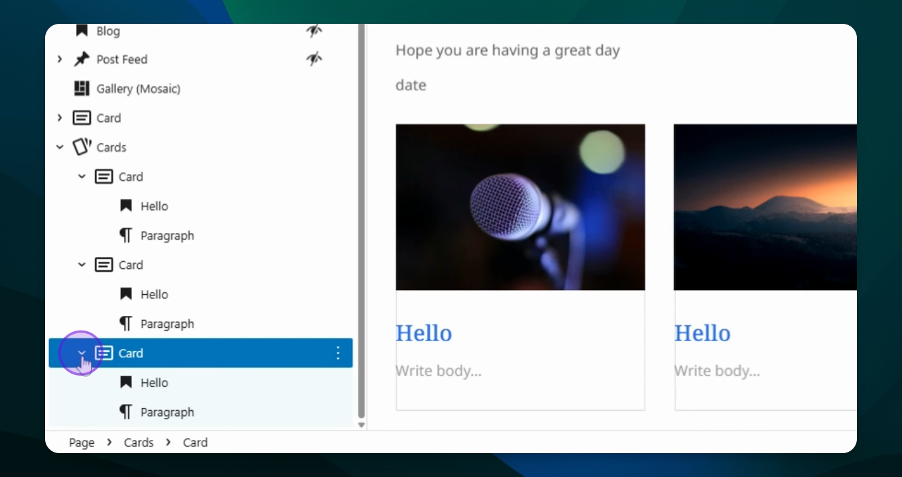The width and height of the screenshot is (902, 477).
Task: Click the block icon of the second Card inside Cards
Action: (x=103, y=265)
